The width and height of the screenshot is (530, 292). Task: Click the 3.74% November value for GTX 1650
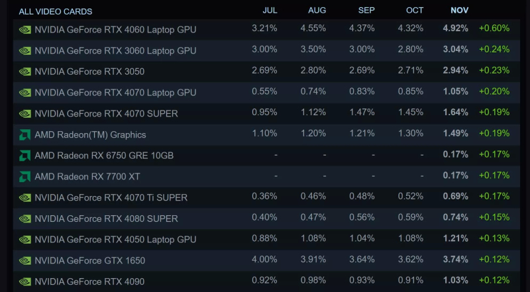pos(455,260)
